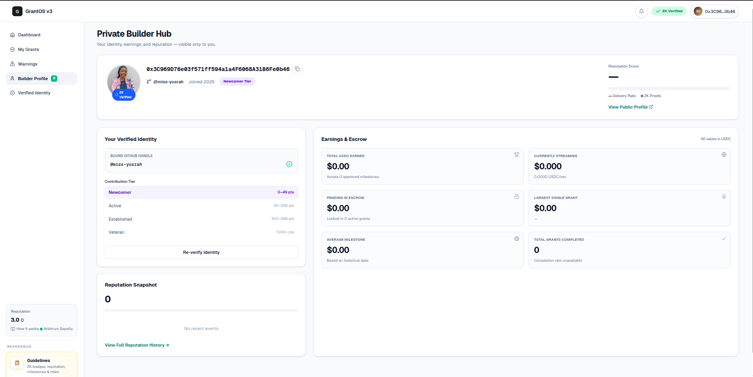Copy the wallet address with the copy icon

(297, 69)
